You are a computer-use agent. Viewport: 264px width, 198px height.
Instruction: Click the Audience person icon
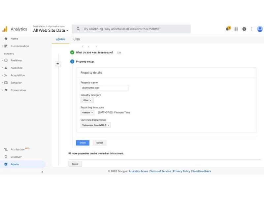(6, 68)
